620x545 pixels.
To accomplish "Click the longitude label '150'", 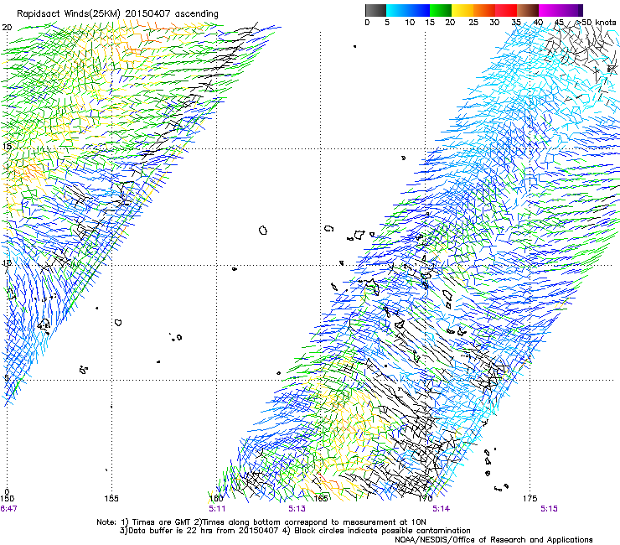I will click(7, 498).
